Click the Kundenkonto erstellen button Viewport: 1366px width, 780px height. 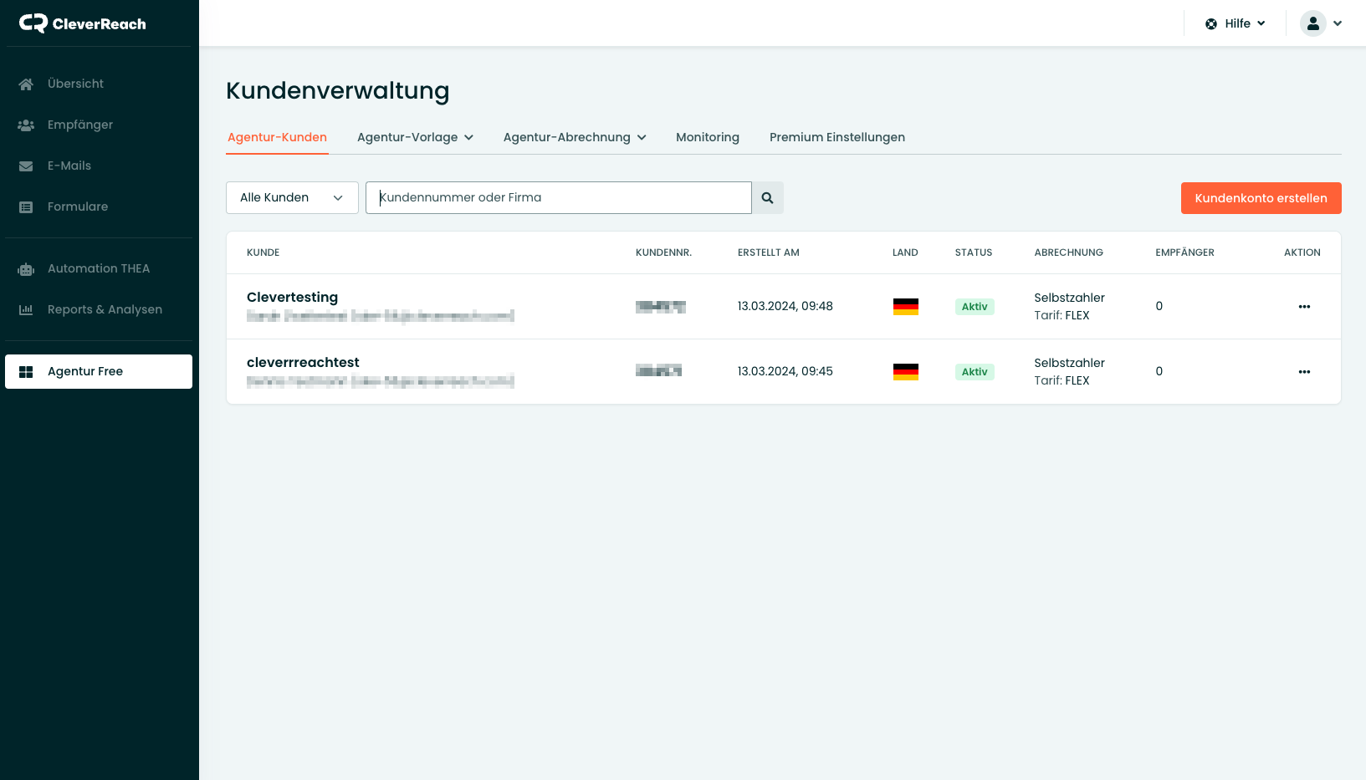tap(1261, 198)
